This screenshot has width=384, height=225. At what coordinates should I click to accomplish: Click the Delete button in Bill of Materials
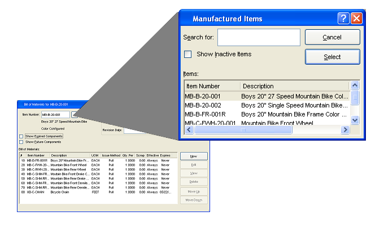point(194,182)
